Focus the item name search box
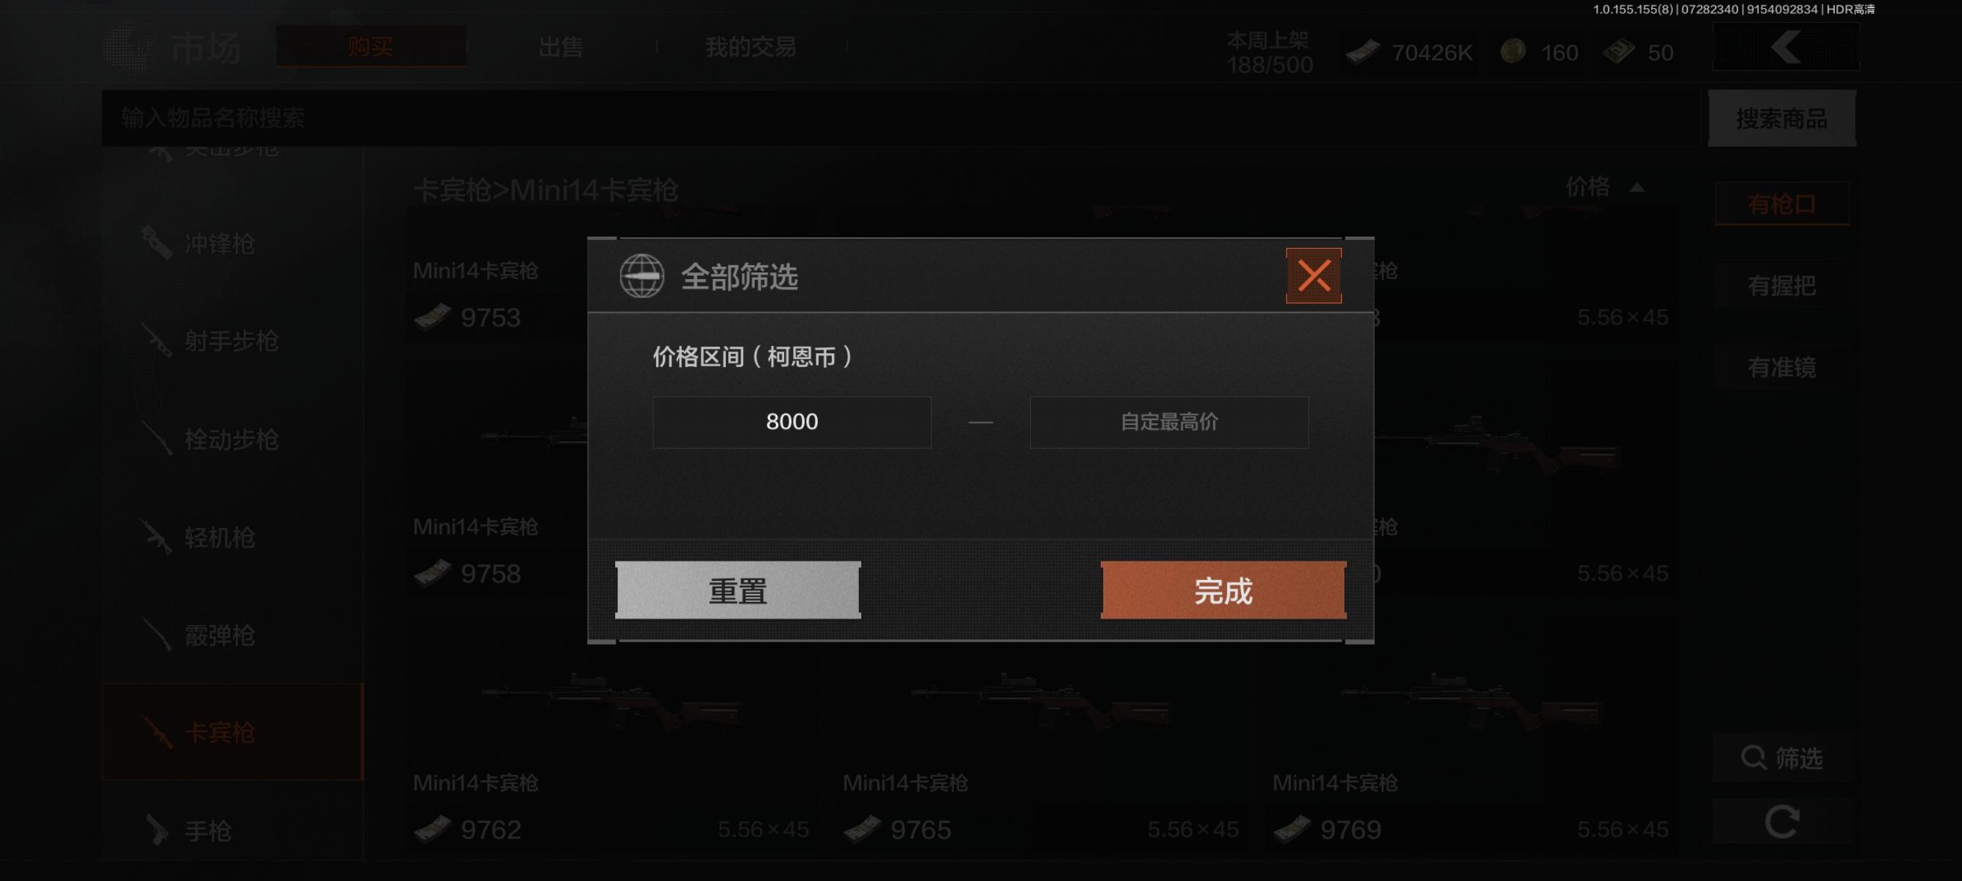Screen dimensions: 1962x881 [x=901, y=118]
